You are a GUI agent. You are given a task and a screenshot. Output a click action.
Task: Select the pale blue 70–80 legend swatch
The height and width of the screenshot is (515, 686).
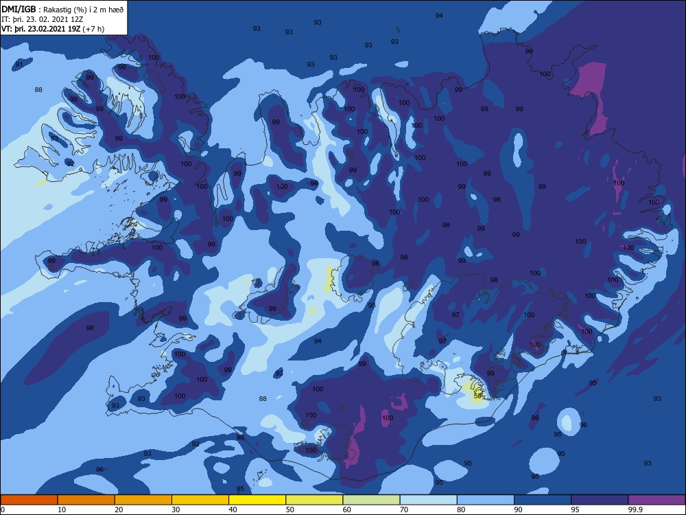tap(429, 500)
